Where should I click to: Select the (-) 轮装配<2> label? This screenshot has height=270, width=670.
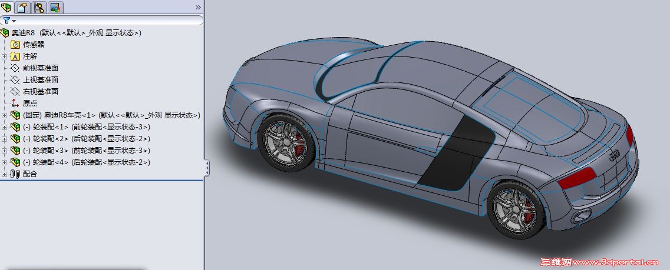tap(86, 139)
